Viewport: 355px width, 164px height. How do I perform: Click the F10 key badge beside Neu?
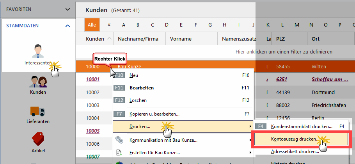(x=119, y=75)
